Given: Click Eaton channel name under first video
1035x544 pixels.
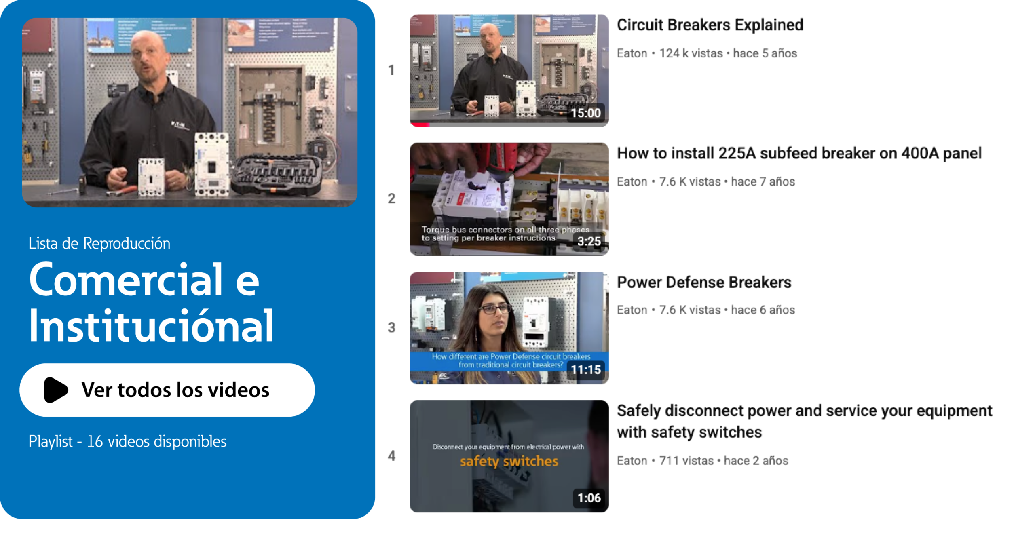Looking at the screenshot, I should tap(632, 53).
